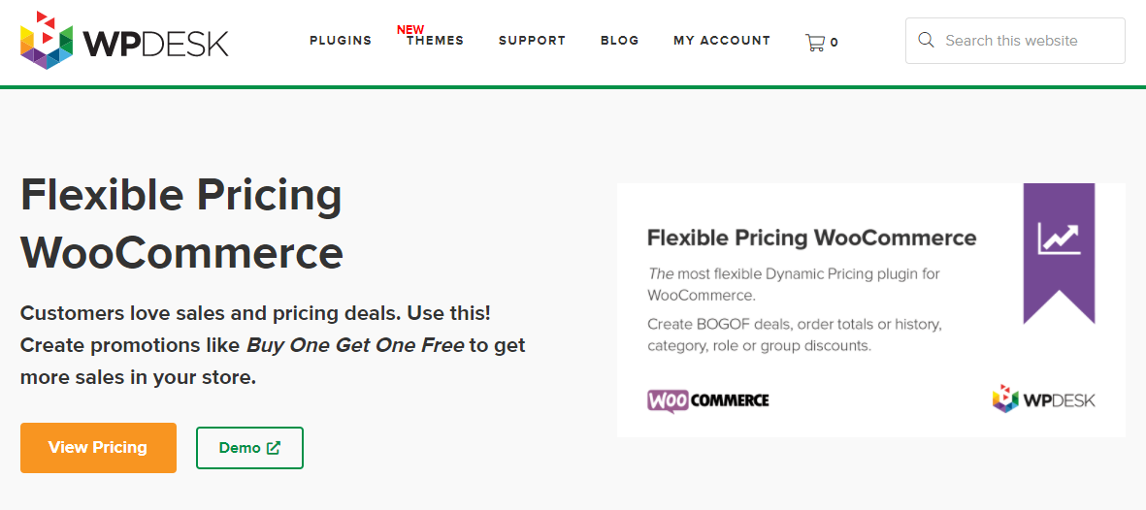The width and height of the screenshot is (1146, 510).
Task: Focus the Search this website field
Action: point(1015,41)
